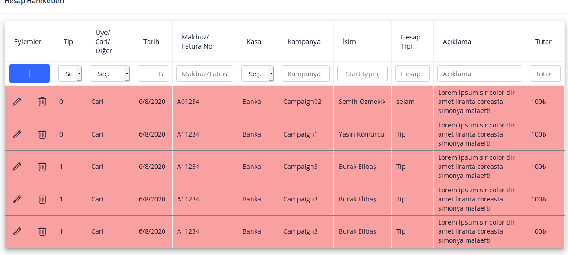Edit the Semih Özmekik row with pencil icon
The image size is (568, 255).
17,102
